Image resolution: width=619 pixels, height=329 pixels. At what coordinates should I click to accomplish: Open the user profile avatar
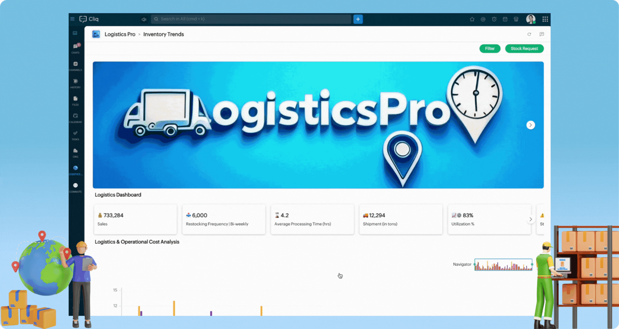click(x=531, y=19)
